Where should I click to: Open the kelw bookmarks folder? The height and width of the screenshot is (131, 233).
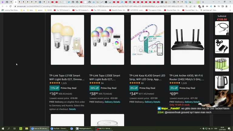pos(30,10)
